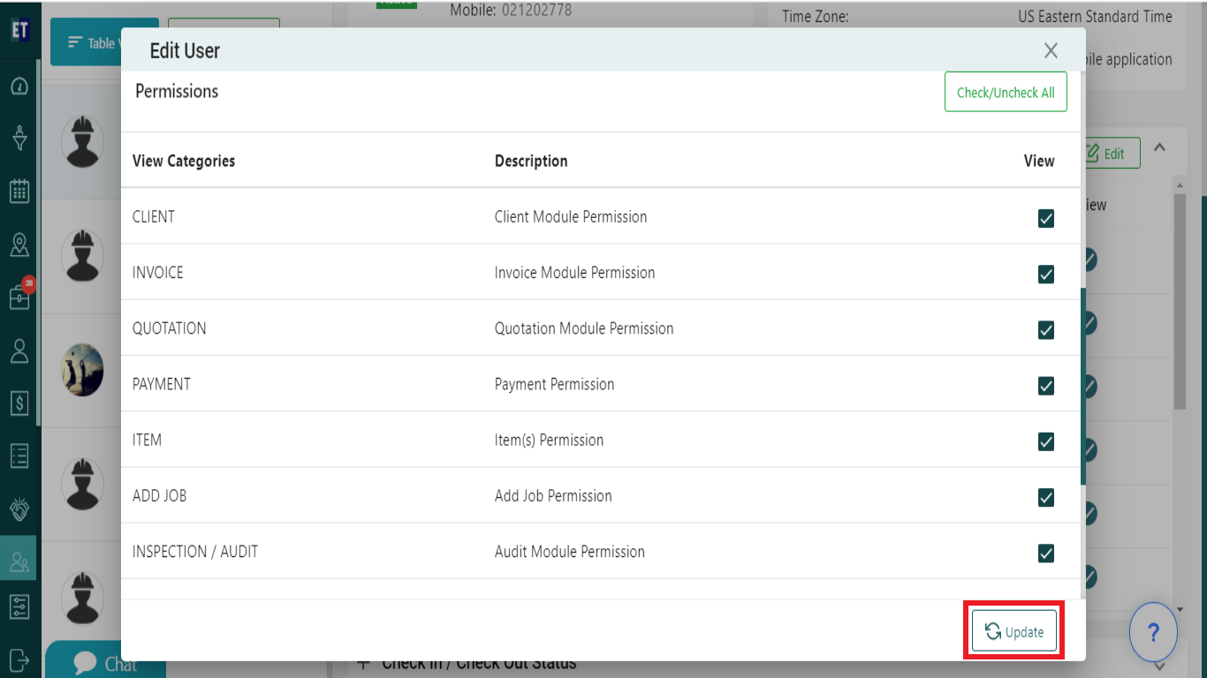
Task: Open the handshake icon in sidebar
Action: 19,509
